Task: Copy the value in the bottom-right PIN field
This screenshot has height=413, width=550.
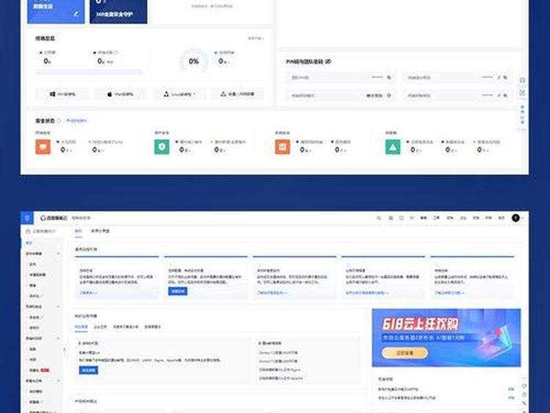Action: click(x=505, y=95)
